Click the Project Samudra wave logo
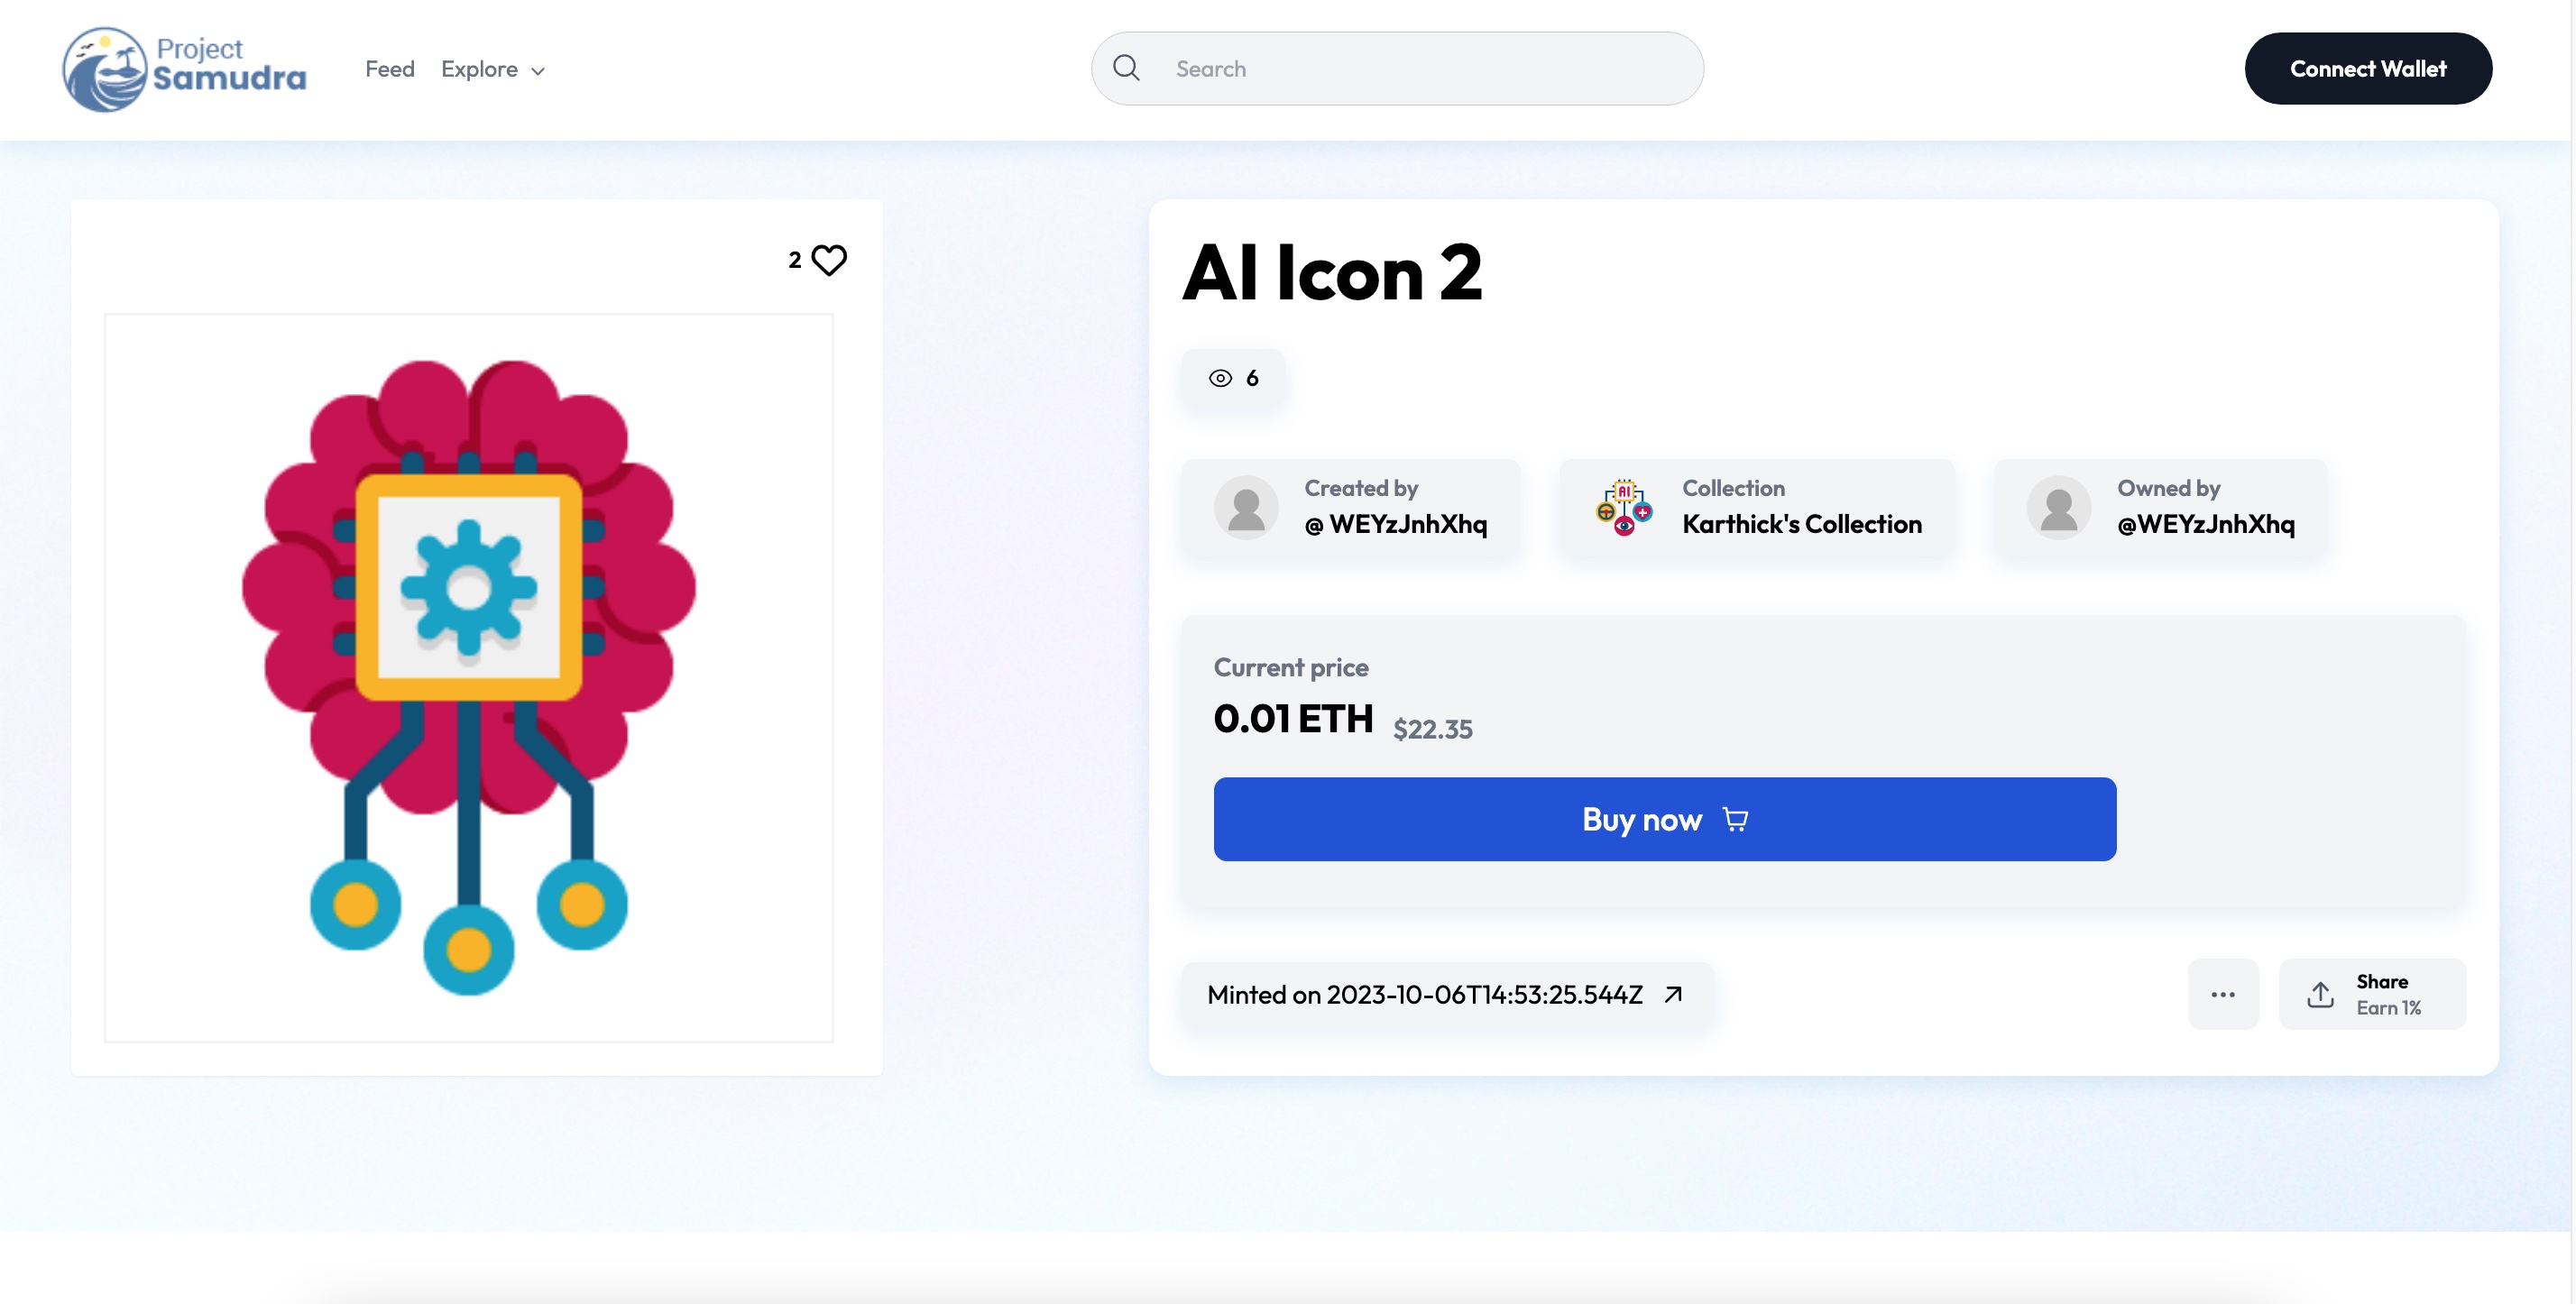The image size is (2576, 1304). tap(104, 68)
